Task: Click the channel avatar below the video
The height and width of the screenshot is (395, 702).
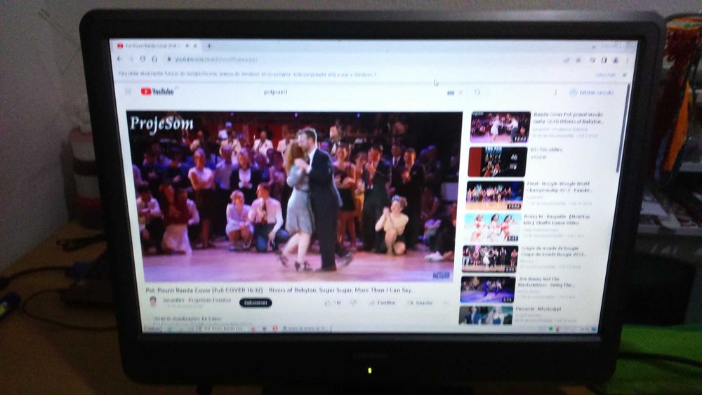Action: pos(153,302)
